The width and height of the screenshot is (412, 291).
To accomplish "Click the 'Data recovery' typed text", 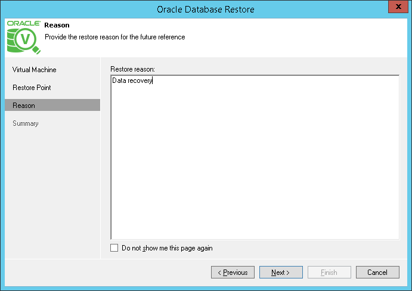I will coord(132,81).
